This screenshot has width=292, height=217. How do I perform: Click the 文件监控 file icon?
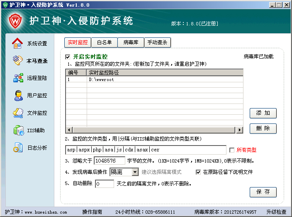(x=18, y=113)
